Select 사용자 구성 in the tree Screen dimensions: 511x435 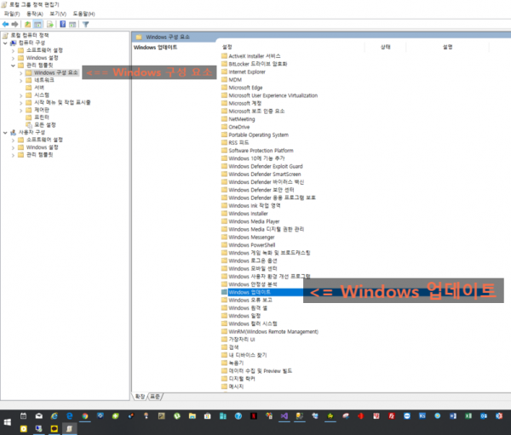pos(32,132)
